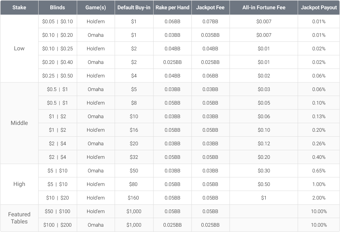The width and height of the screenshot is (340, 232).
Task: Click the Blinds column header
Action: tap(57, 7)
